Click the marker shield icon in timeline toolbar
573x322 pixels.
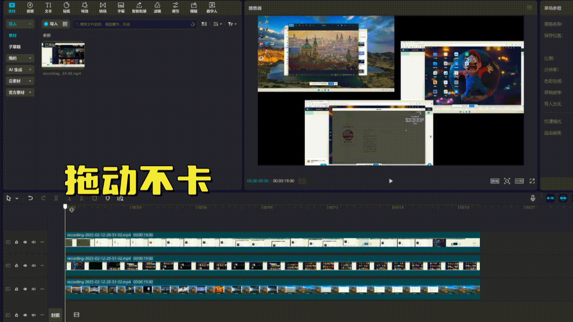[107, 198]
